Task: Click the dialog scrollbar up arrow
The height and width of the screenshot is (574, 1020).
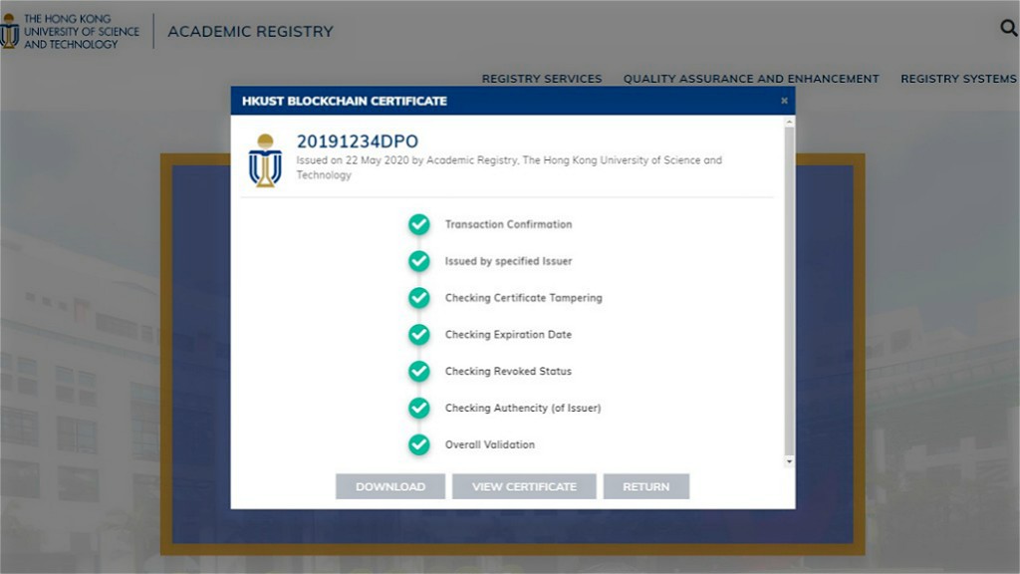Action: (789, 122)
